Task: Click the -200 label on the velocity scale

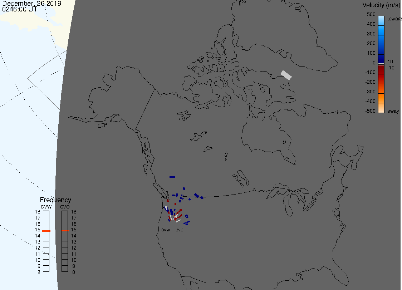Action: [370, 82]
